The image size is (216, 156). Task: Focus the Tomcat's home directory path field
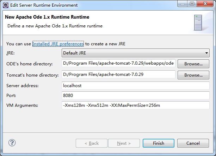[118, 74]
